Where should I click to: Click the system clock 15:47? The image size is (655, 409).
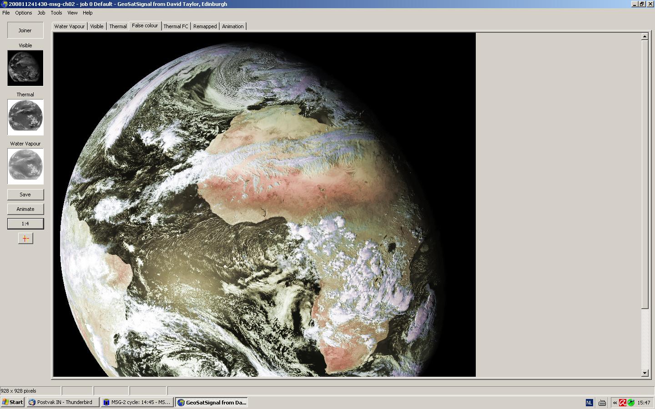pos(644,403)
